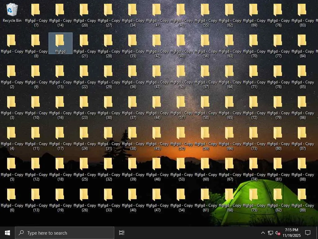Open the taskbar clock showing 7:15 PM
Screen dimensions: 318x239
[291, 233]
